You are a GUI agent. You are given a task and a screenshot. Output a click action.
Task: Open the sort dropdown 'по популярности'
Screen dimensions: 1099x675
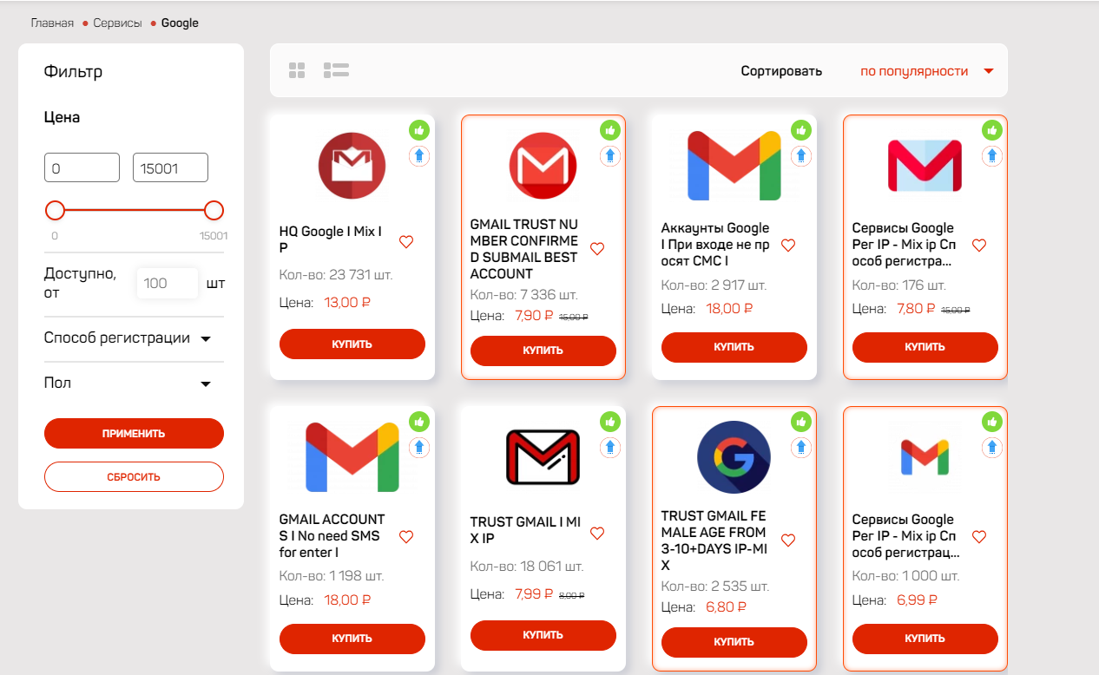[x=926, y=71]
